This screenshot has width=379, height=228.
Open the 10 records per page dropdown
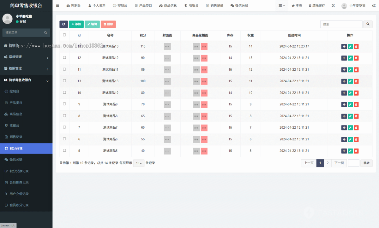(138, 163)
